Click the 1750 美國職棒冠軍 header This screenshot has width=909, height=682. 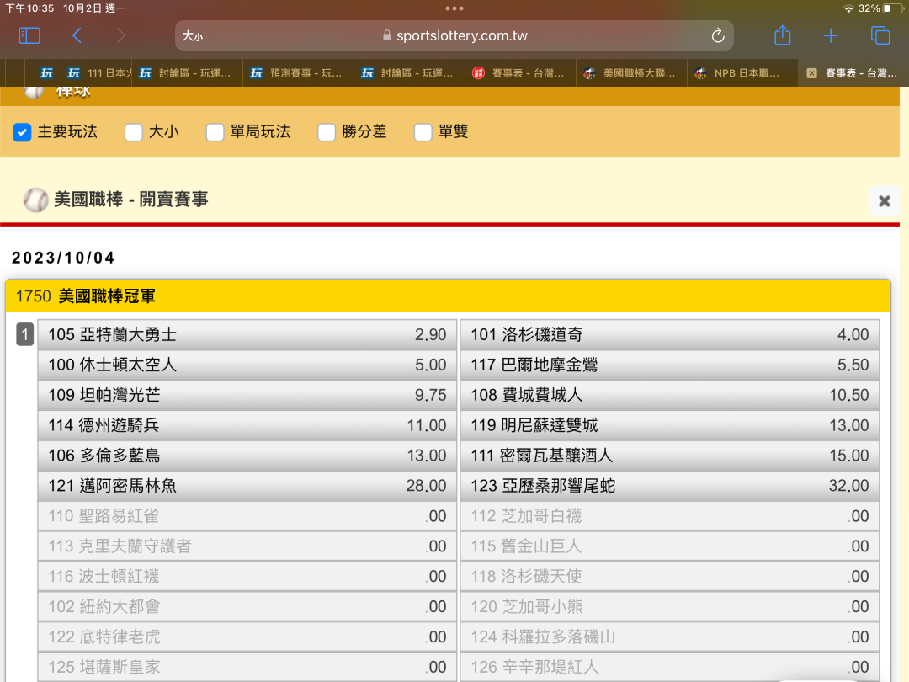click(x=448, y=296)
